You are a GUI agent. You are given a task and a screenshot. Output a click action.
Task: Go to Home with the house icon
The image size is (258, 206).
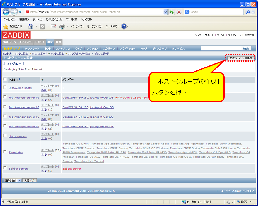pyautogui.click(x=31, y=26)
